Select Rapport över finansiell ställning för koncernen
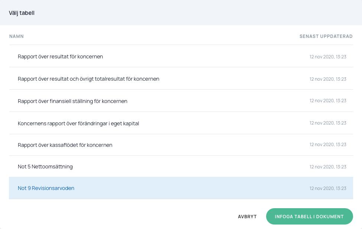The width and height of the screenshot is (362, 229). coord(72,101)
